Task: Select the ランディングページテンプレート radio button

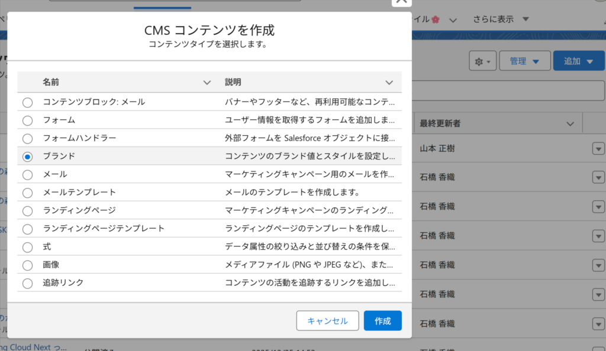Action: (x=27, y=229)
